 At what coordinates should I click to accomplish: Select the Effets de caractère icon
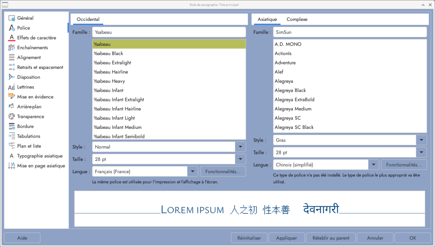click(x=12, y=38)
